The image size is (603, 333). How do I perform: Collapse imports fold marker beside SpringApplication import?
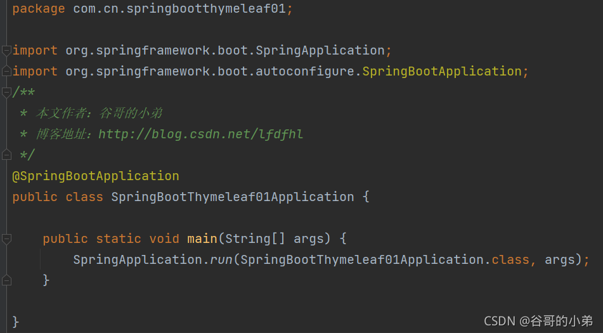pos(6,50)
